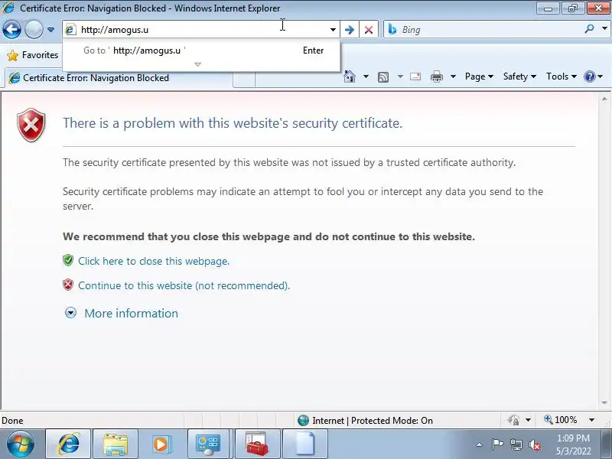Image resolution: width=612 pixels, height=459 pixels.
Task: Open the Print dropdown arrow
Action: [453, 76]
